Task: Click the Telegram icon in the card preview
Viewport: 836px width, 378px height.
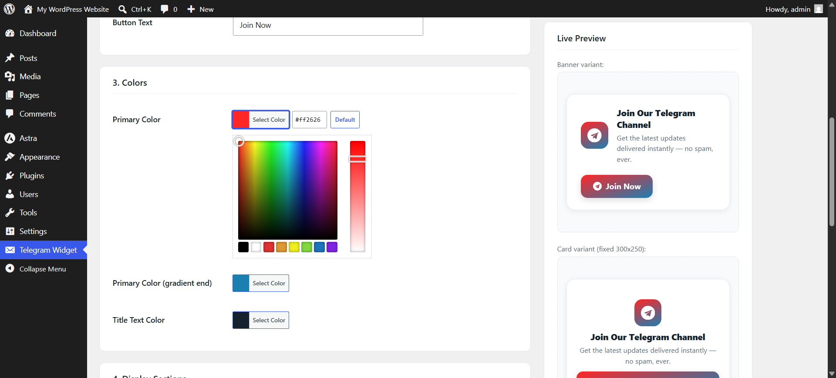Action: point(648,313)
